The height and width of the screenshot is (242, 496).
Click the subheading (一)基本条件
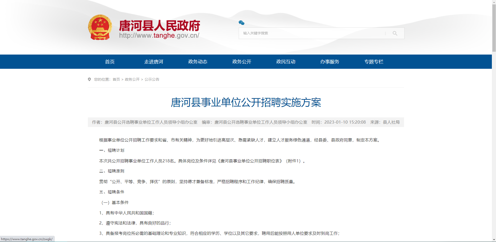coord(114,202)
